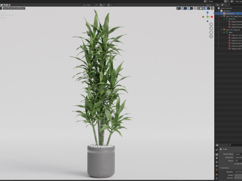Open the Render Engine dropdown
242x181 pixels.
238,154
